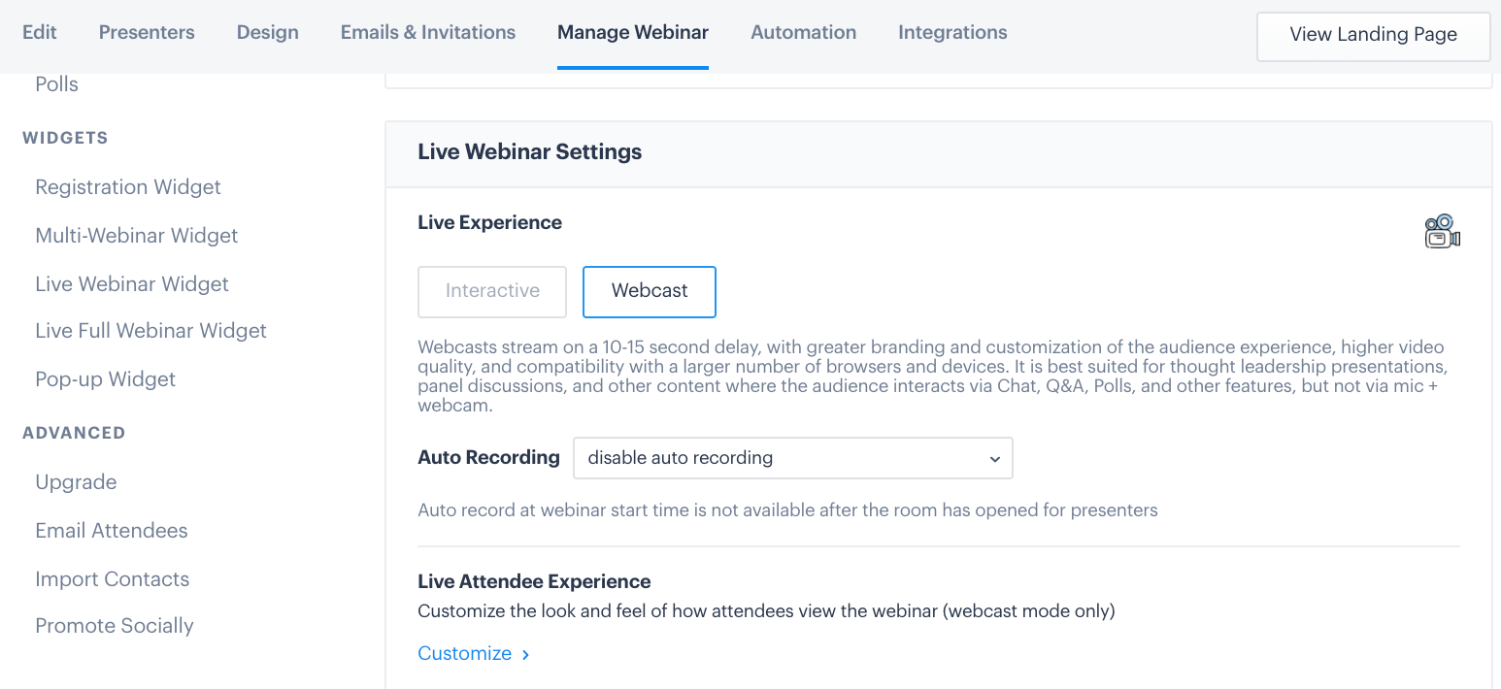The height and width of the screenshot is (689, 1501).
Task: Select the Webcast live experience
Action: (650, 291)
